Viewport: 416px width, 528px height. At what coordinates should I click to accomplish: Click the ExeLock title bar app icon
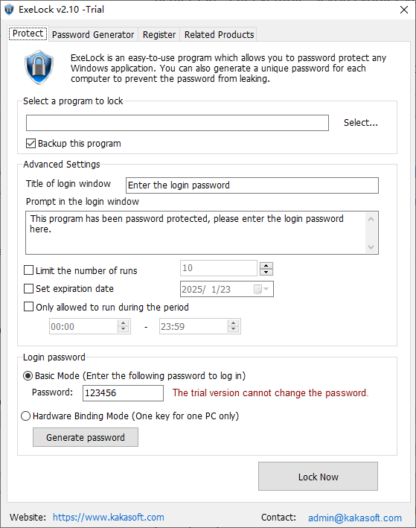pyautogui.click(x=9, y=10)
